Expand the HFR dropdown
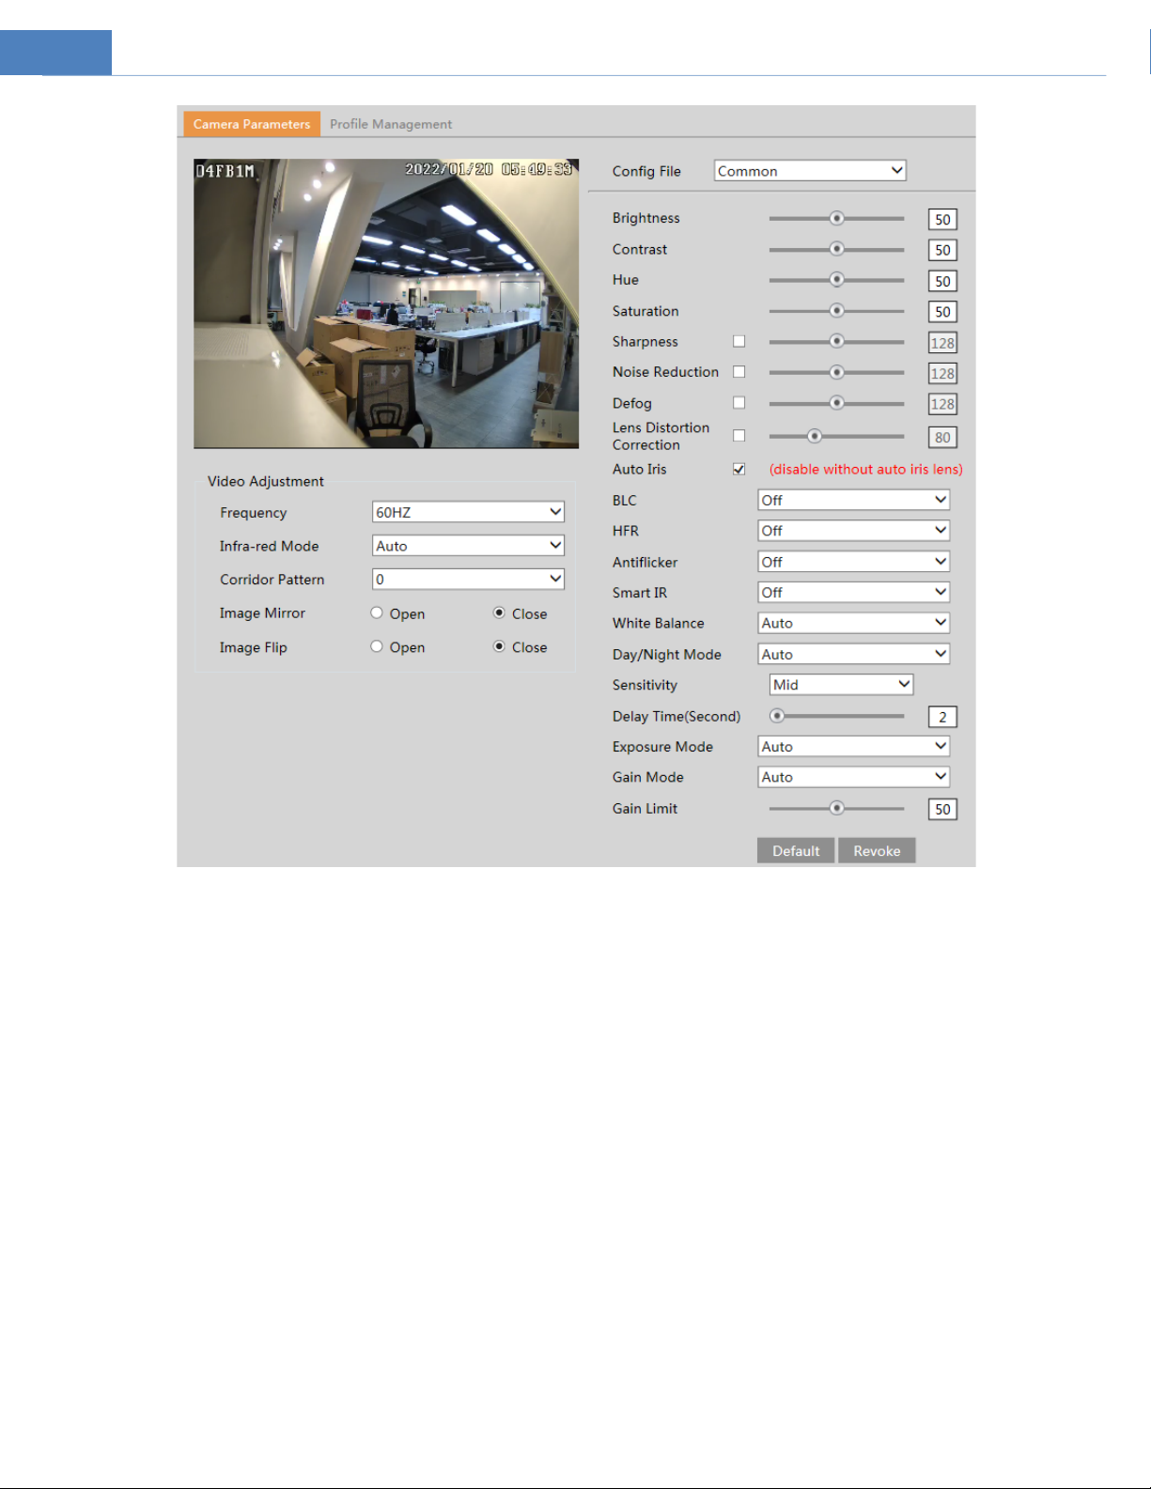Image resolution: width=1151 pixels, height=1489 pixels. (x=854, y=531)
